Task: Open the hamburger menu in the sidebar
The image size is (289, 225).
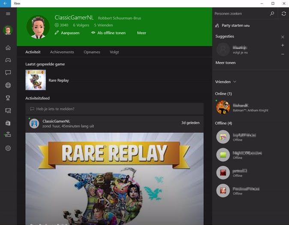Action: tap(8, 14)
